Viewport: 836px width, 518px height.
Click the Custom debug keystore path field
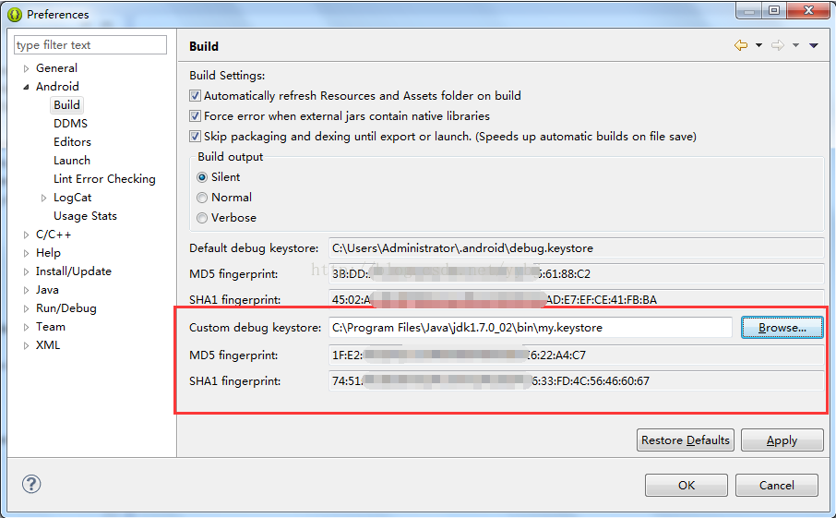[531, 328]
